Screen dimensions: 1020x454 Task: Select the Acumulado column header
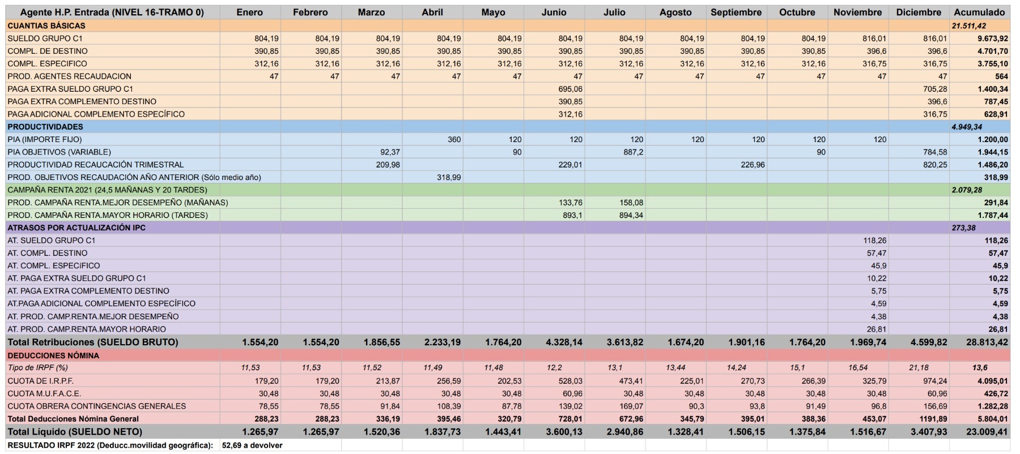(x=979, y=12)
